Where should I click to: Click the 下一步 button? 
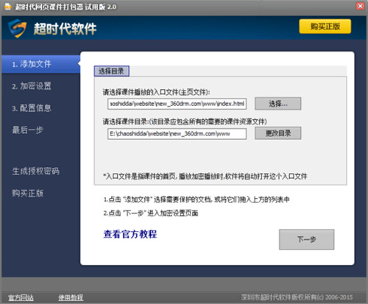coord(307,239)
